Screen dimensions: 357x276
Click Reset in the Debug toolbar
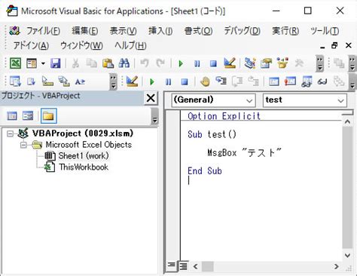click(185, 81)
